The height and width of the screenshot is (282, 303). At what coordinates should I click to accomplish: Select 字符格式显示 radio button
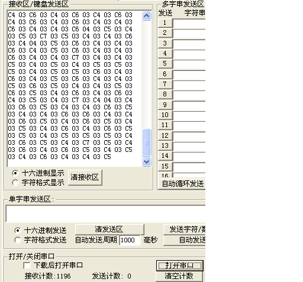15,183
